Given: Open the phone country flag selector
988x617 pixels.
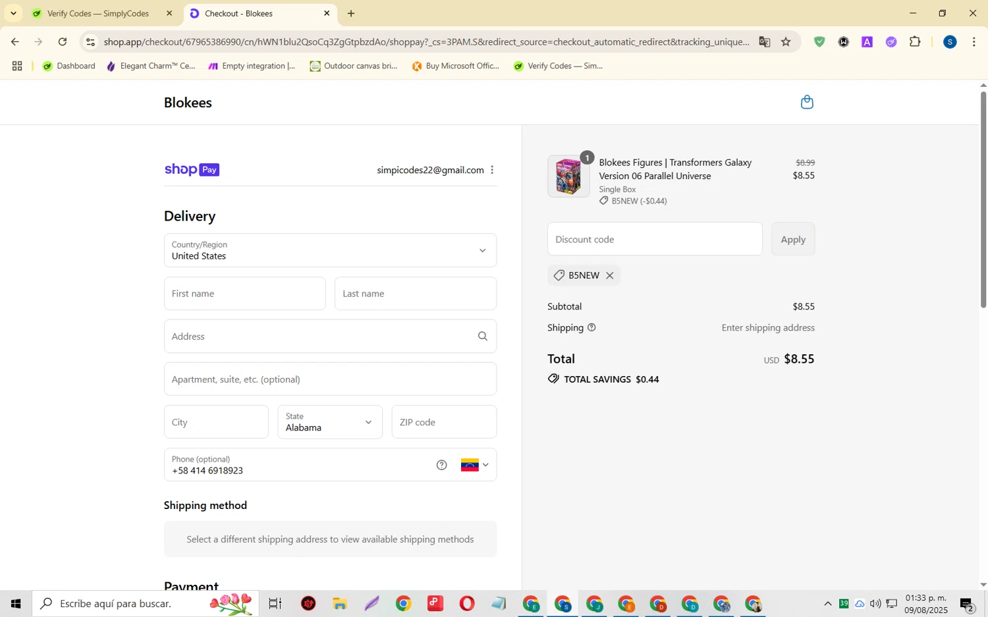Looking at the screenshot, I should [475, 465].
